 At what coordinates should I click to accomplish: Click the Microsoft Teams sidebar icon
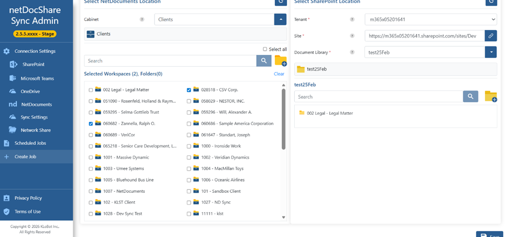pyautogui.click(x=13, y=78)
